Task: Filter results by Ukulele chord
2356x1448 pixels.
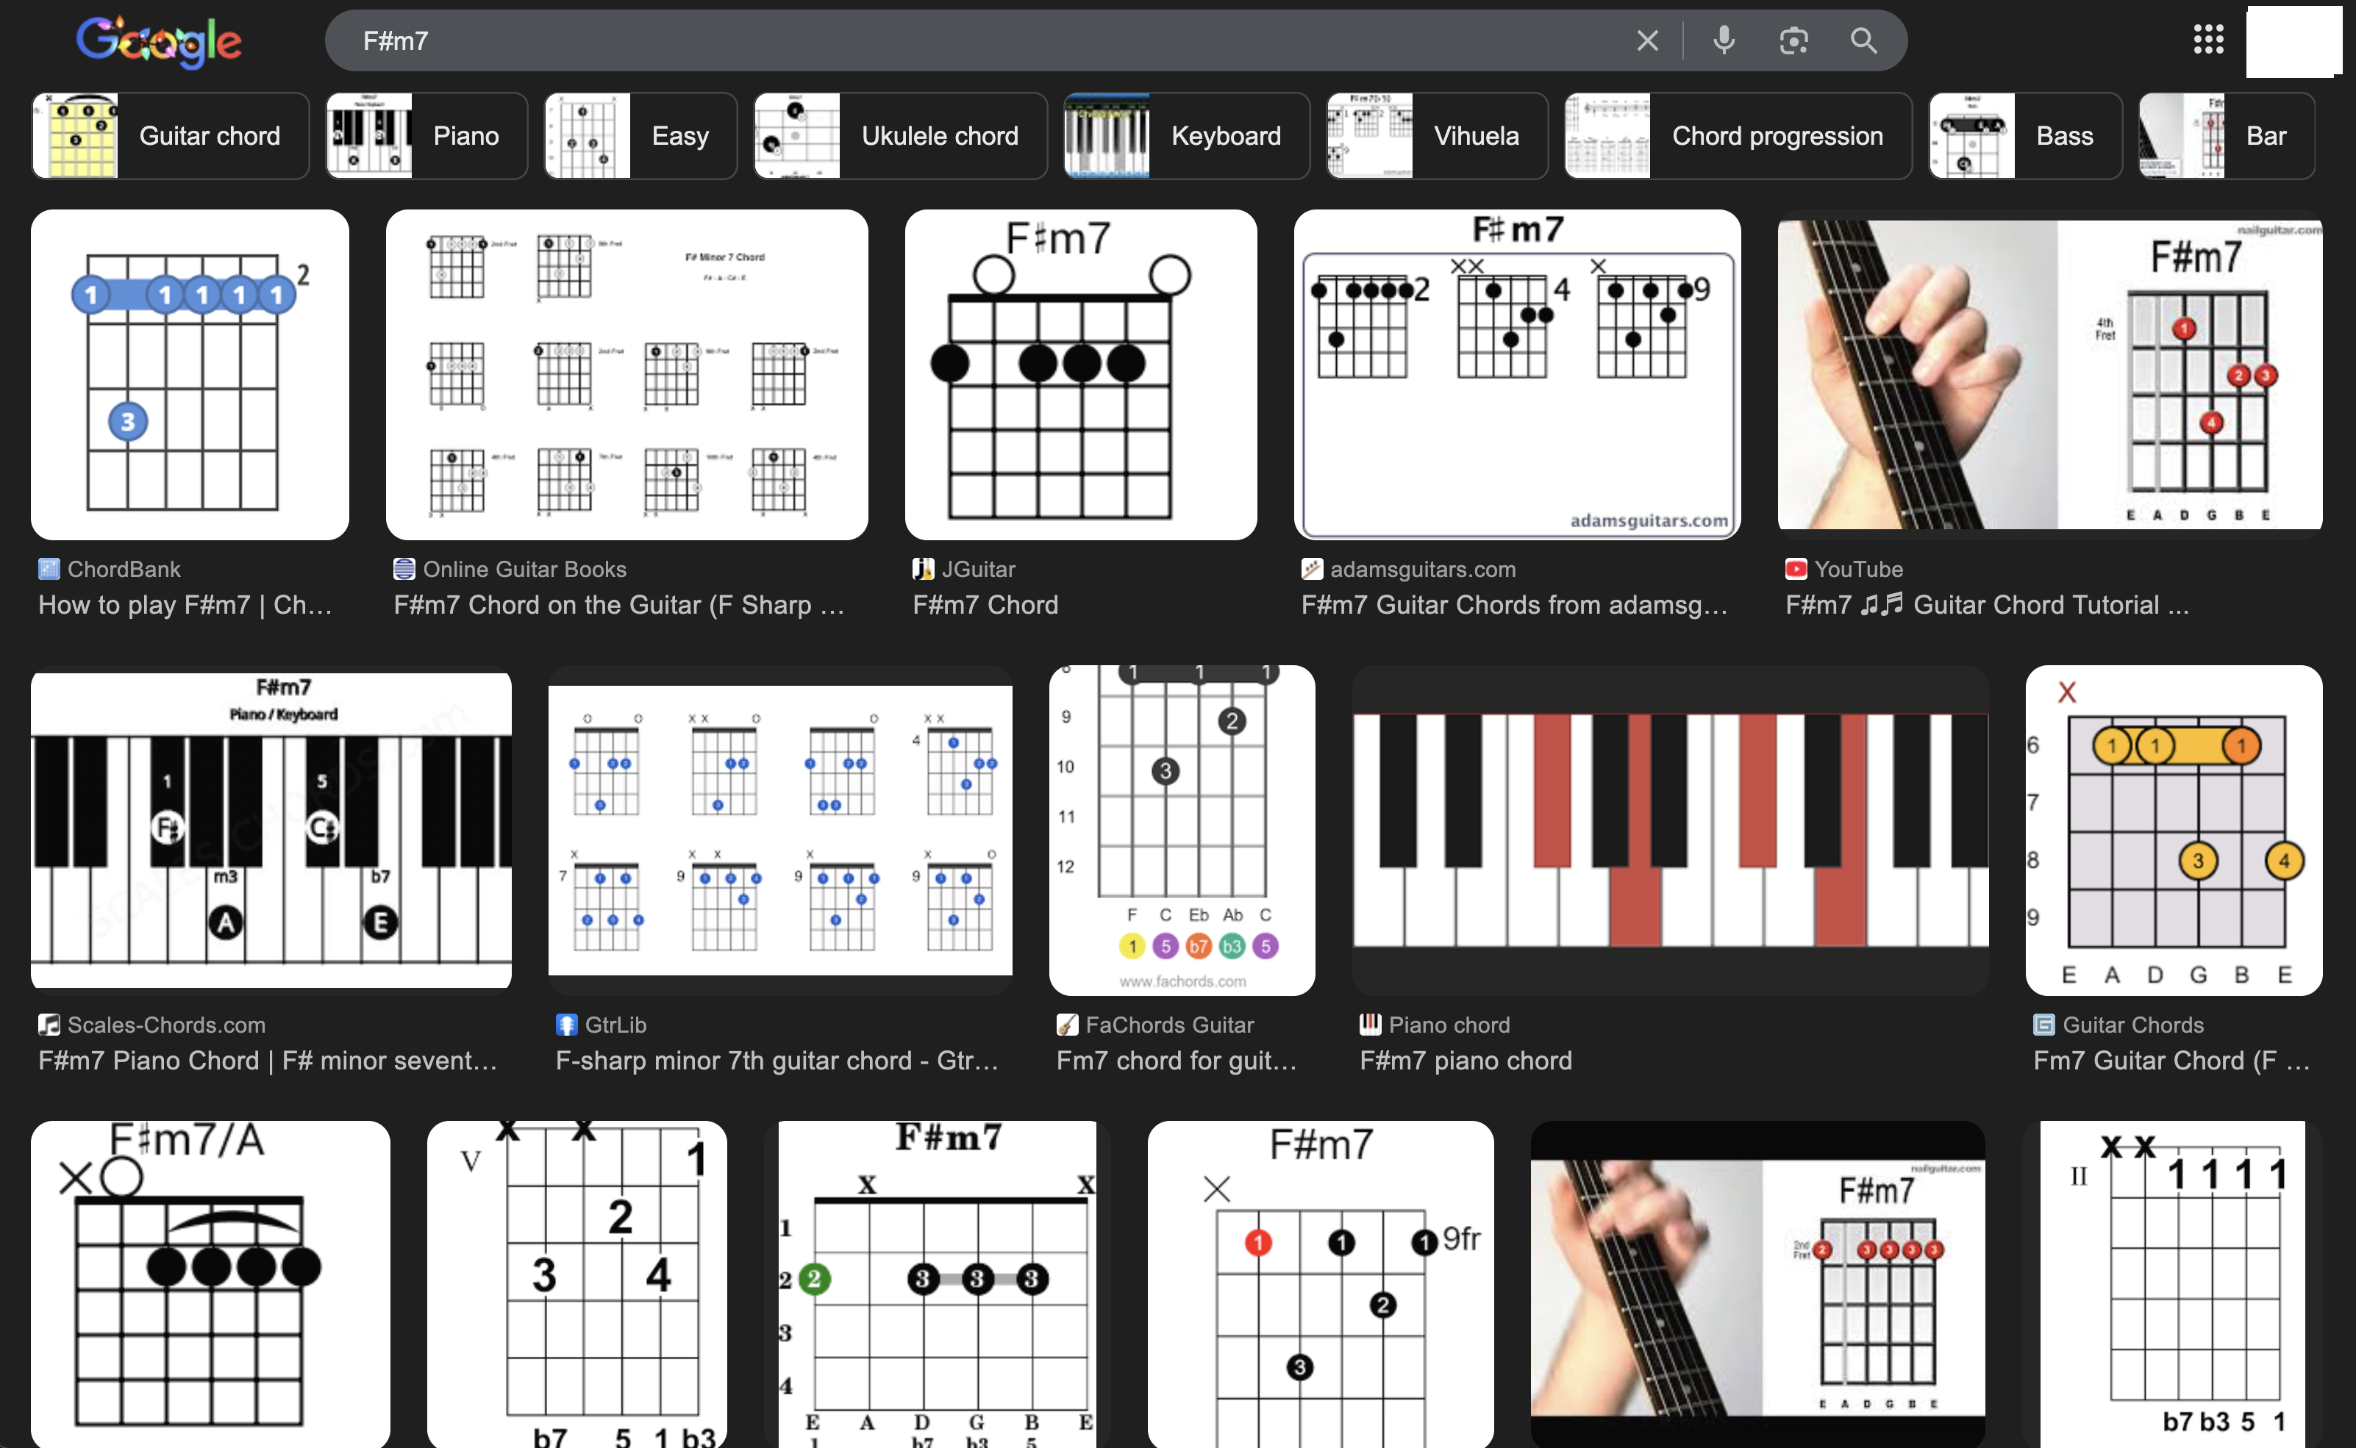Action: [x=899, y=136]
